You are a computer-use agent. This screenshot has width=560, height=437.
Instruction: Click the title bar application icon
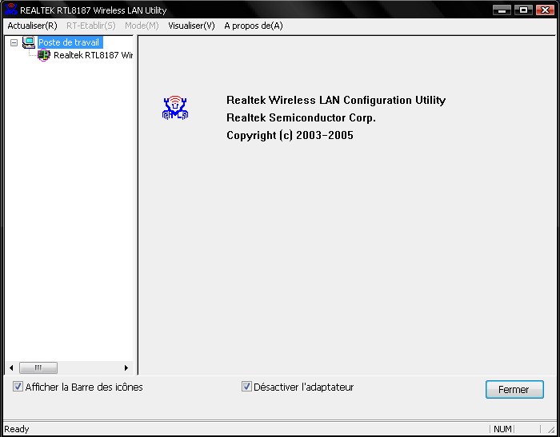(x=11, y=9)
